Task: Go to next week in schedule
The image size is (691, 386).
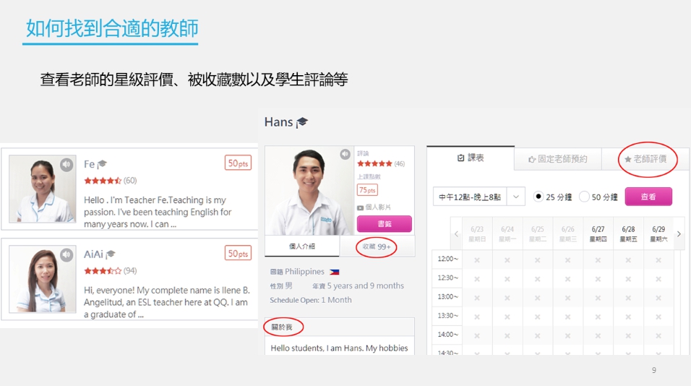Action: (679, 234)
